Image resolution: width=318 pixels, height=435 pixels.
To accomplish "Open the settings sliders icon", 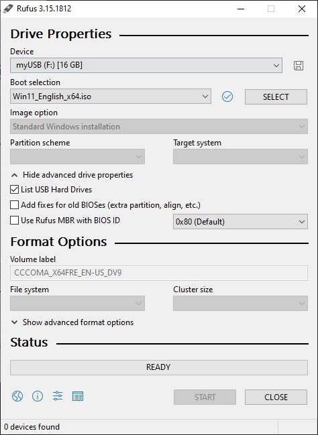I will pos(58,396).
